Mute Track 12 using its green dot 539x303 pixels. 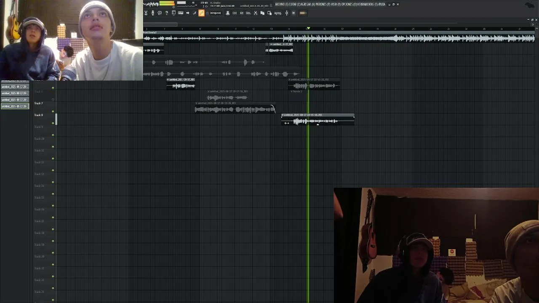coord(53,170)
